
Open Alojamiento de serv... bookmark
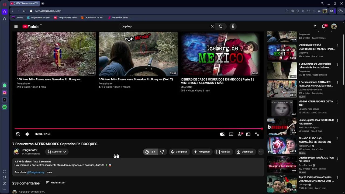point(39,18)
